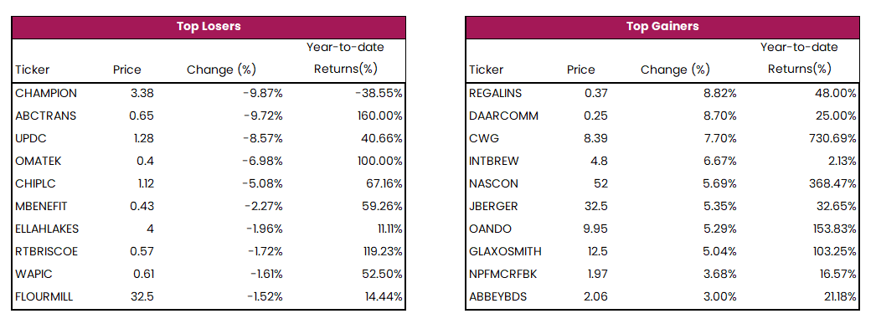Select the ABCTRANS ticker cell

point(46,116)
